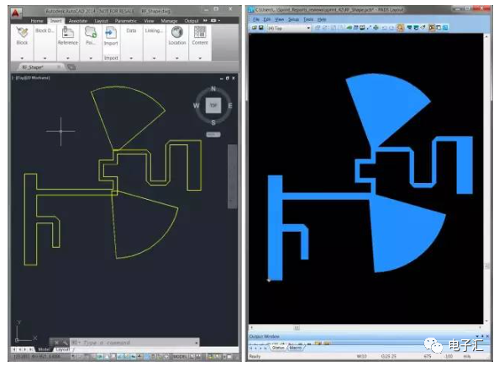Expand the Location panel dropdown arrow
Viewport: 499px width, 367px height.
[x=177, y=58]
